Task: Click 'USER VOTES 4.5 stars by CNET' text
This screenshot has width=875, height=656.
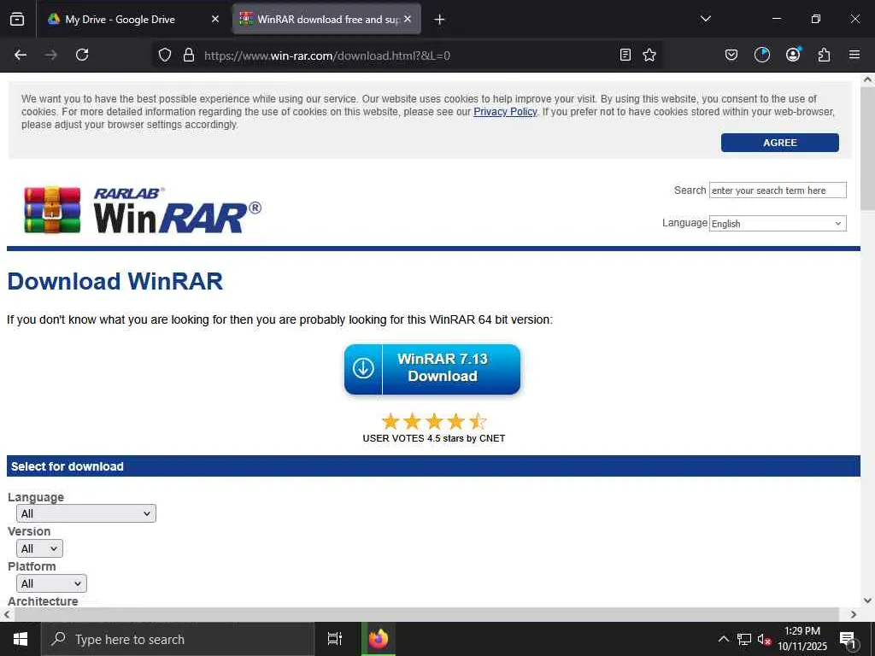Action: pos(433,438)
